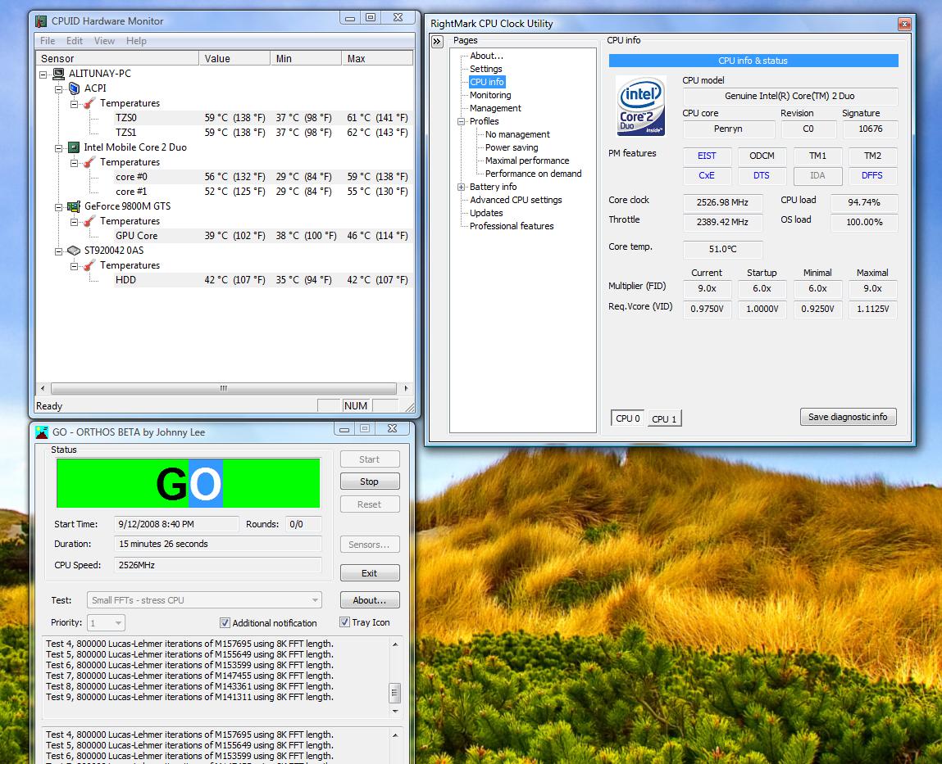
Task: Click the Value column header
Action: [234, 58]
